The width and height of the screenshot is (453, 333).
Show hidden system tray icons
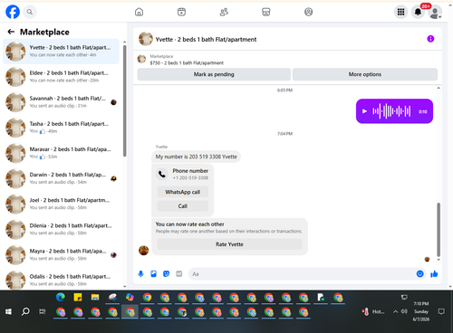pos(395,311)
